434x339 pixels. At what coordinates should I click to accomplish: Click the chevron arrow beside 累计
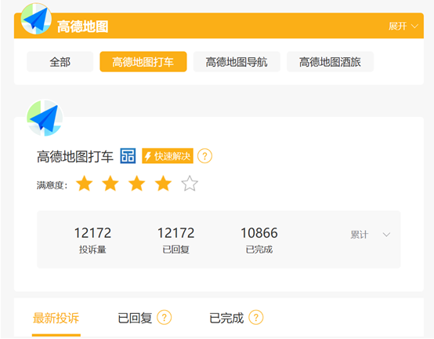pos(386,235)
